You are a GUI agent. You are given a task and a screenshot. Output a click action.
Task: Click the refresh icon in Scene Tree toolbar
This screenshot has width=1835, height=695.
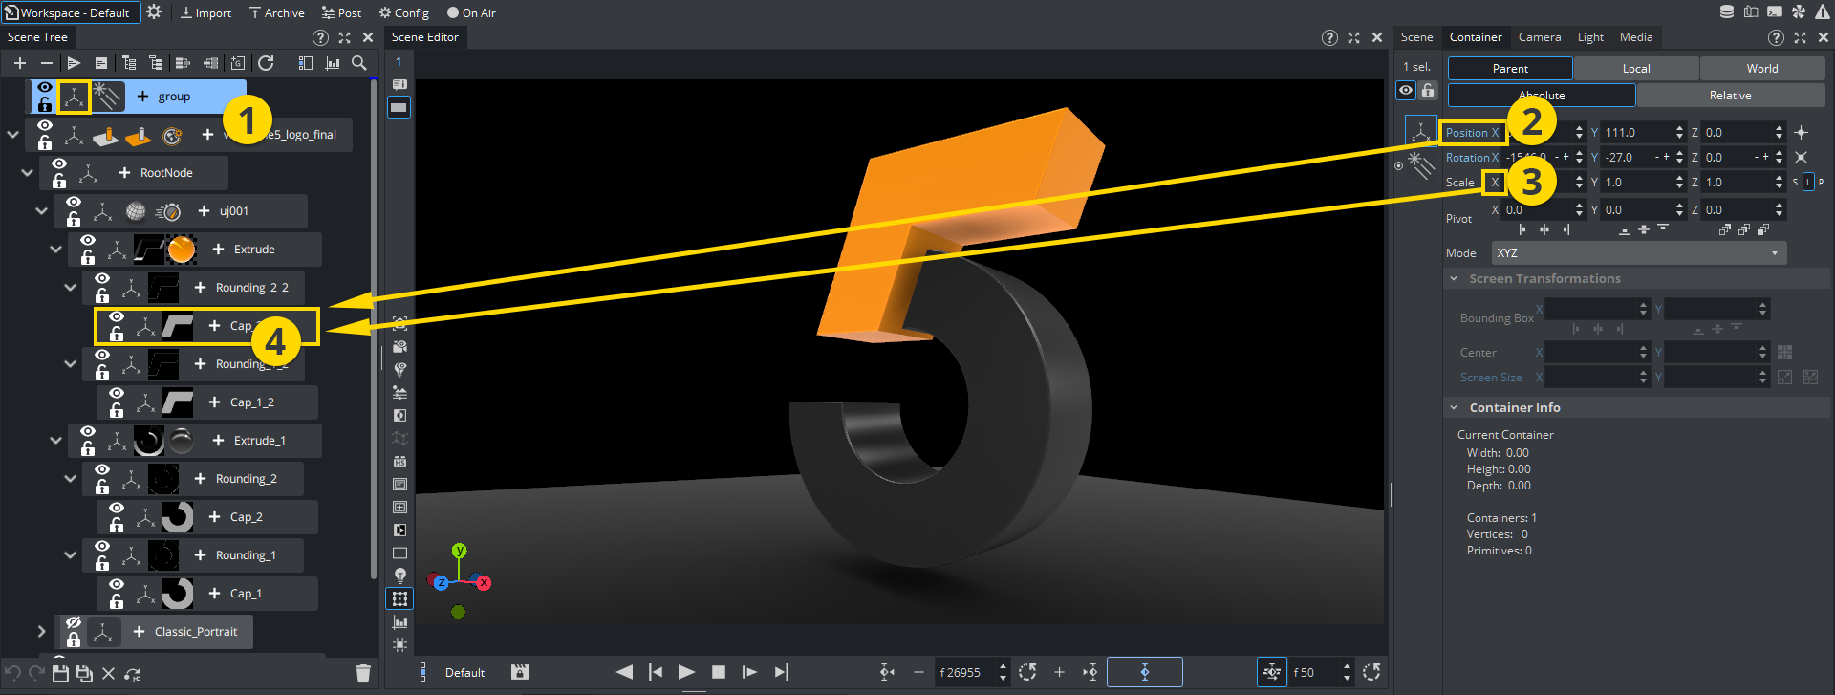[x=266, y=63]
